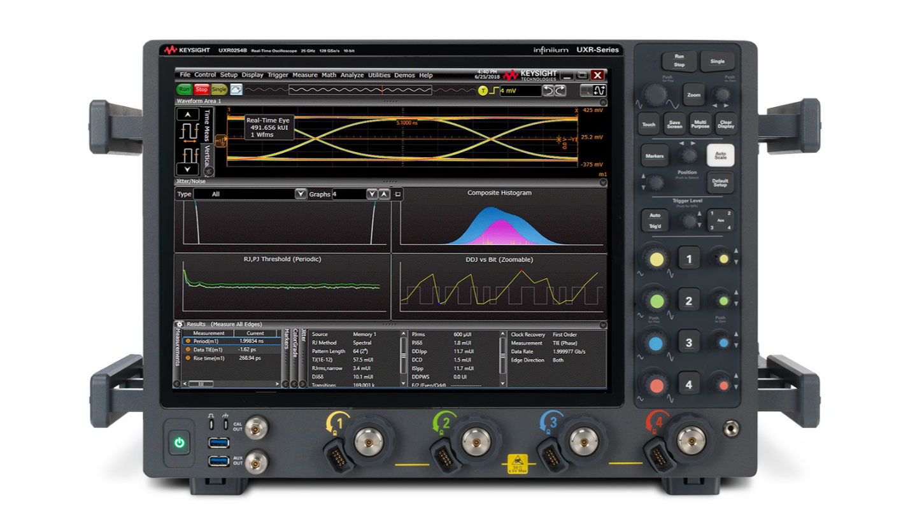
Task: Select the Data TIE(m1) measurement row
Action: click(x=232, y=349)
